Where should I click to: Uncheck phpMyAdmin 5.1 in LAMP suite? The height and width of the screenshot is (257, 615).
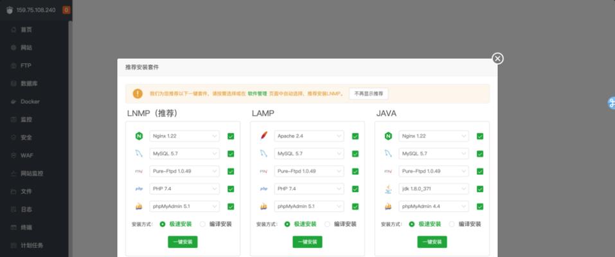coord(355,206)
